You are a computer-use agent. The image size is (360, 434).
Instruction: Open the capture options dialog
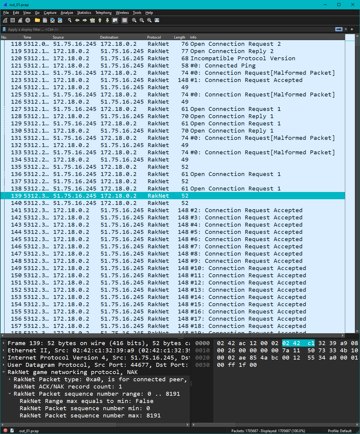tap(27, 20)
